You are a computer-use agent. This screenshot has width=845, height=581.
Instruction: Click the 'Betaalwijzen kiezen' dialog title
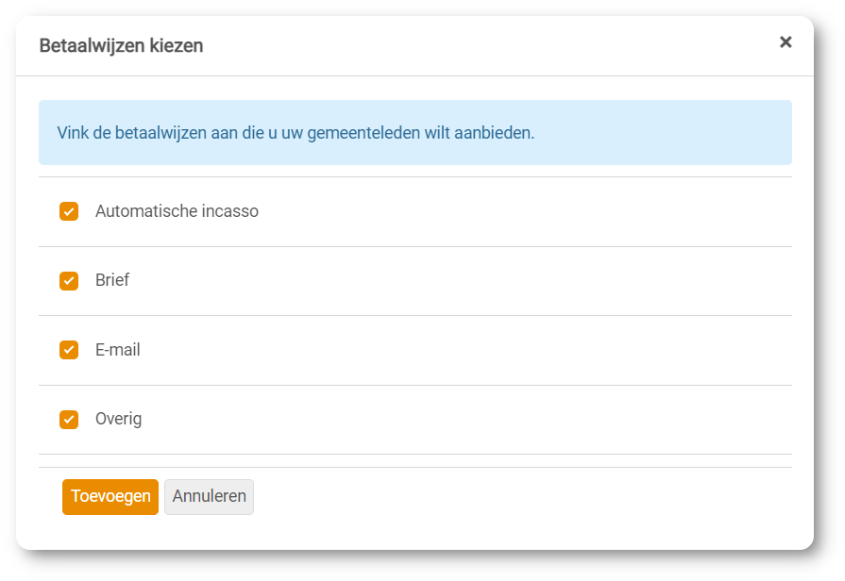pyautogui.click(x=121, y=45)
